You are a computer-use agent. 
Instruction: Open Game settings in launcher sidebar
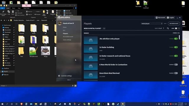(67, 40)
